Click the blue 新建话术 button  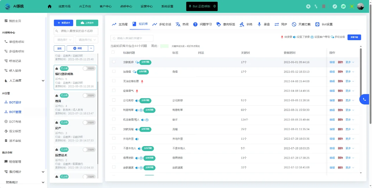click(63, 23)
